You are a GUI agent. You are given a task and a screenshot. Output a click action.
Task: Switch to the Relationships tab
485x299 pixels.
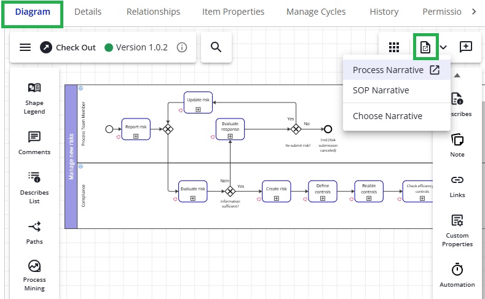(x=153, y=12)
